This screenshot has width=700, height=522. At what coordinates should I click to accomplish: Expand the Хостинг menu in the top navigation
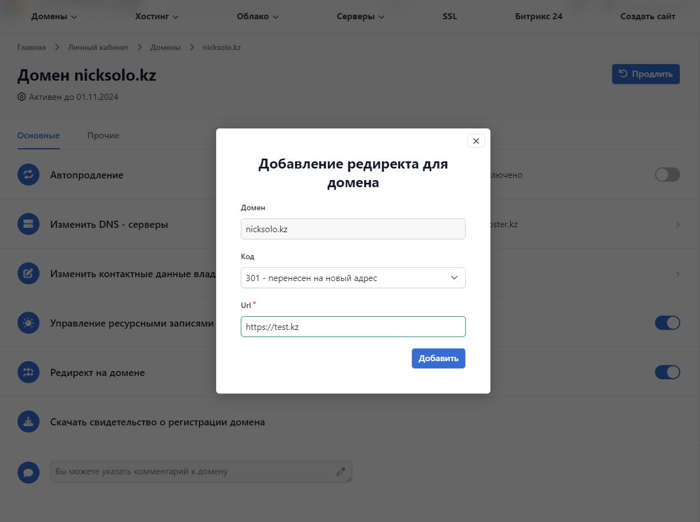click(157, 16)
